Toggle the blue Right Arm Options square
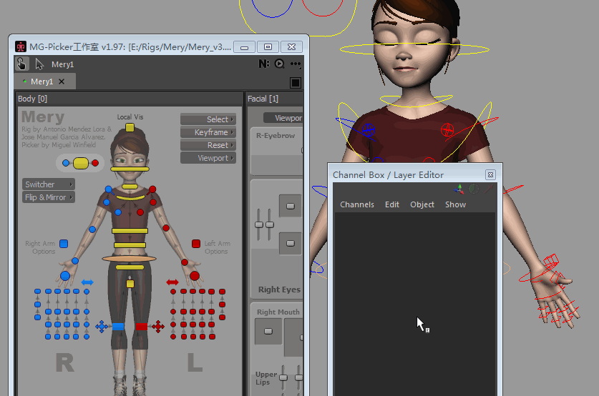This screenshot has height=396, width=599. pyautogui.click(x=64, y=244)
